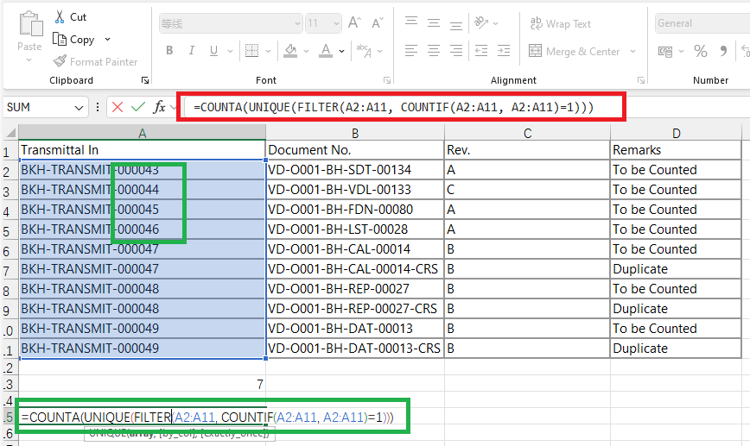This screenshot has width=750, height=446.
Task: Apply the Fill Color bucket
Action: 290,51
